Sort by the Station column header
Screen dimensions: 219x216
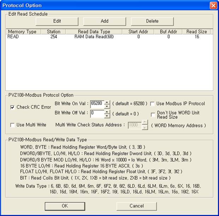(53, 32)
